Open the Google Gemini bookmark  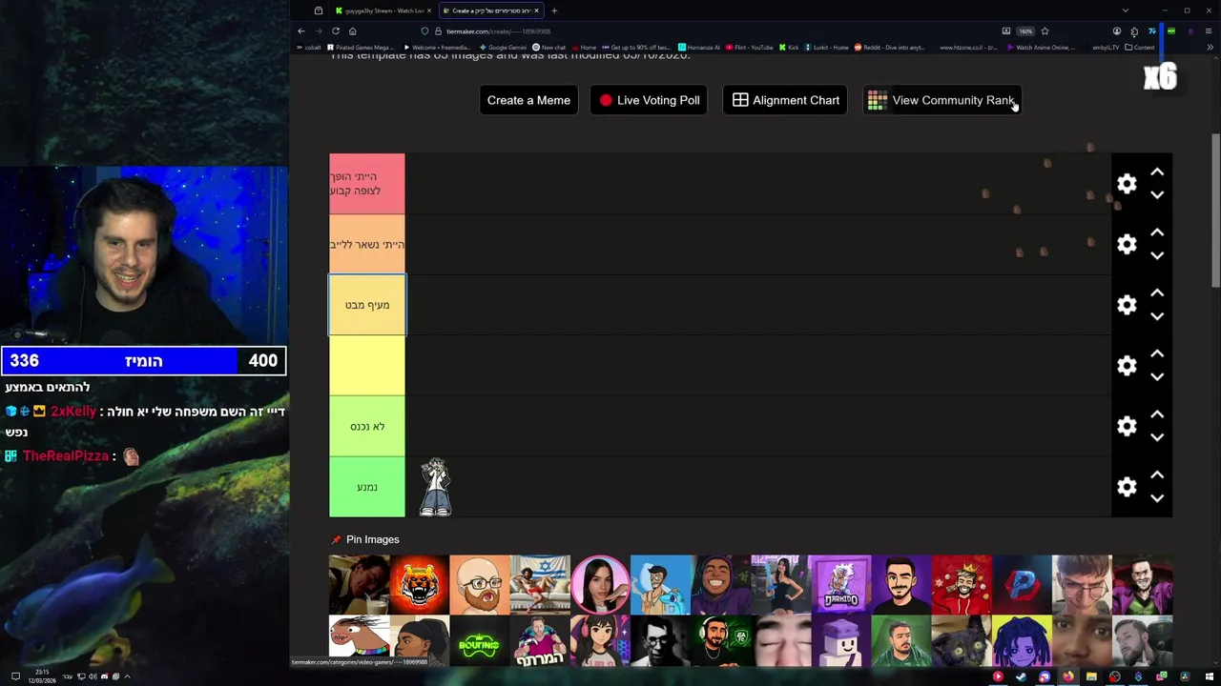(504, 47)
